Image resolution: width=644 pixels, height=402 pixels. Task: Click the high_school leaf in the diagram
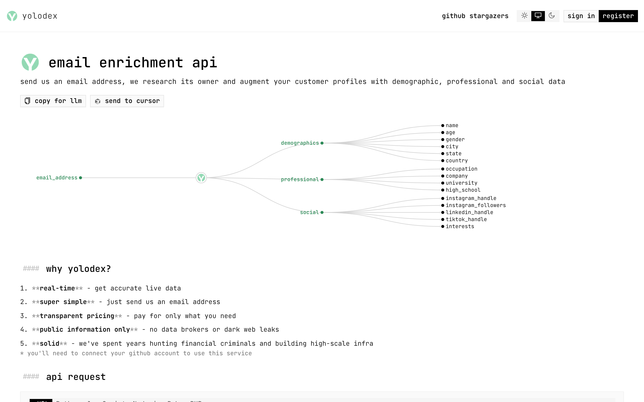(463, 190)
